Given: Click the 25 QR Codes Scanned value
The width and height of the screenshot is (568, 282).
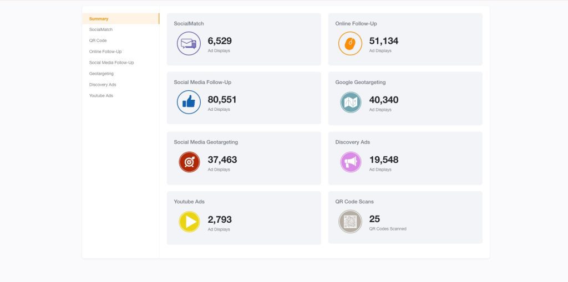Looking at the screenshot, I should pos(374,219).
